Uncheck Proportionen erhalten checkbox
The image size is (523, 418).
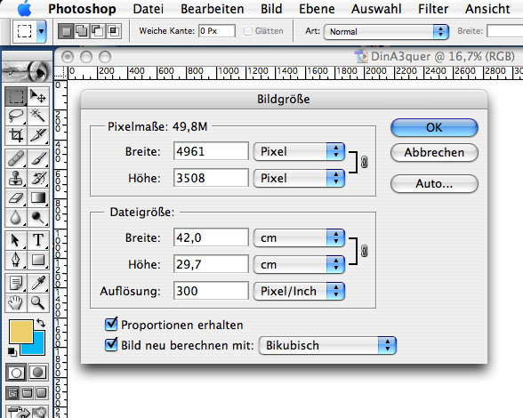click(x=111, y=324)
